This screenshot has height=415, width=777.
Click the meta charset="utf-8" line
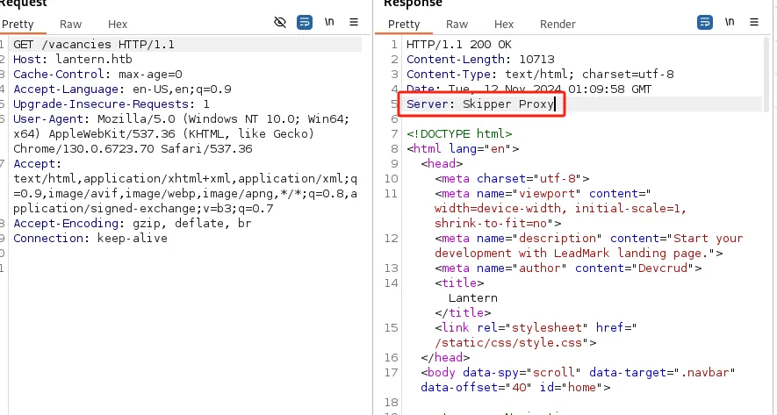click(x=512, y=178)
